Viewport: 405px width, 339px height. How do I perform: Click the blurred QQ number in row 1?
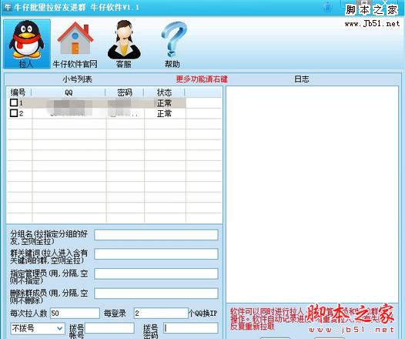[69, 102]
